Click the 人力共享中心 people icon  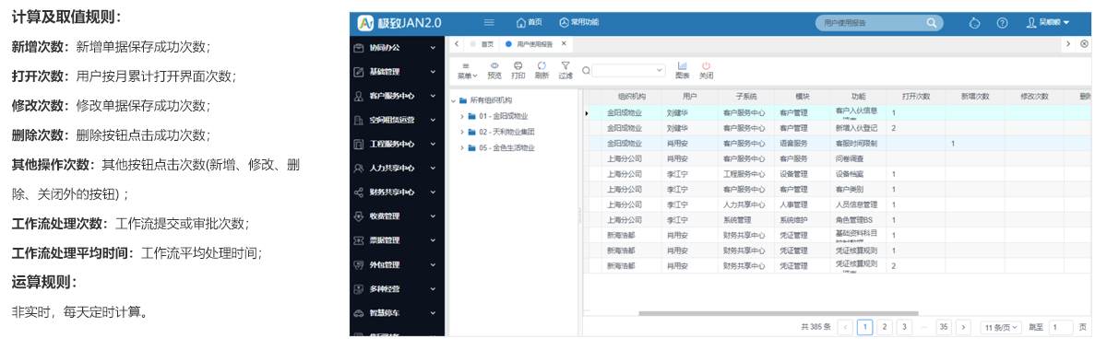coord(360,168)
